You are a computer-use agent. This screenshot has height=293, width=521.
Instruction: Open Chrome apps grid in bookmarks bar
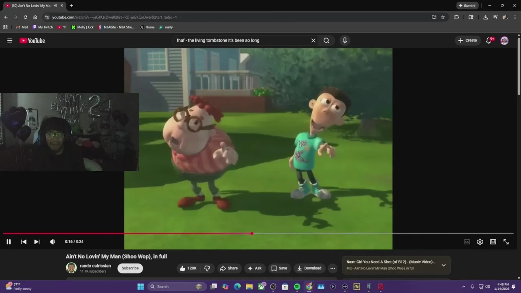pos(5,27)
